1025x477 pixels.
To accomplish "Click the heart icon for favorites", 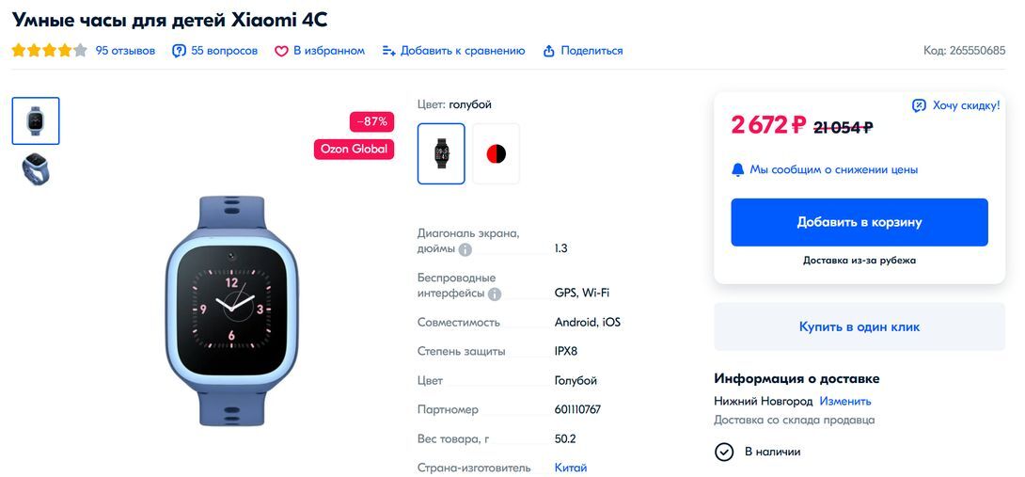I will coord(281,51).
